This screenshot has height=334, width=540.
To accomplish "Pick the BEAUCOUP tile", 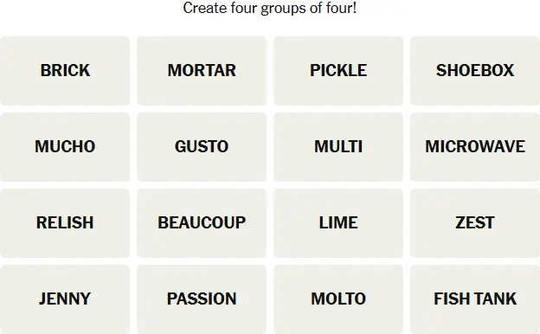I will click(202, 223).
